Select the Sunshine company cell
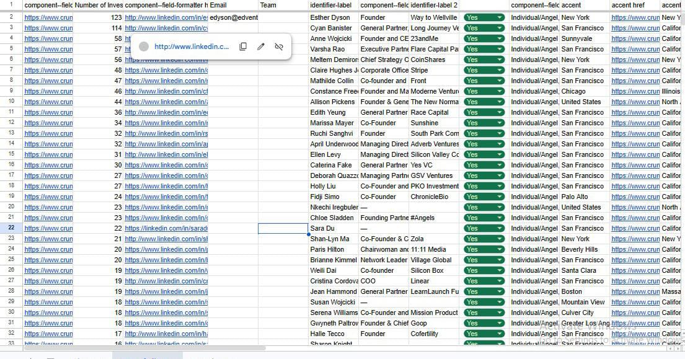This screenshot has height=359, width=685. coord(434,123)
